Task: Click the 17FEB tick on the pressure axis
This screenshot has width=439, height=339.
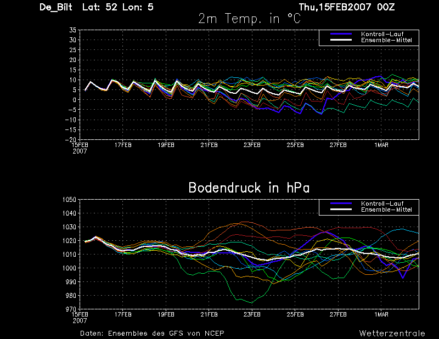Action: [123, 314]
